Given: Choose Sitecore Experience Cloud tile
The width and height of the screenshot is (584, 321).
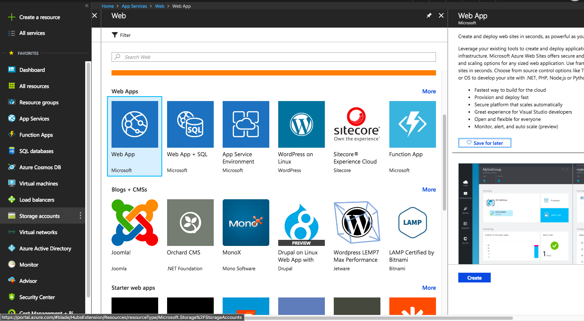Looking at the screenshot, I should click(x=357, y=136).
